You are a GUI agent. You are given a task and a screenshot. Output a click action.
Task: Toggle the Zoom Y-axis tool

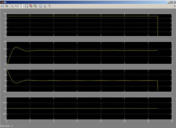pyautogui.click(x=21, y=6)
